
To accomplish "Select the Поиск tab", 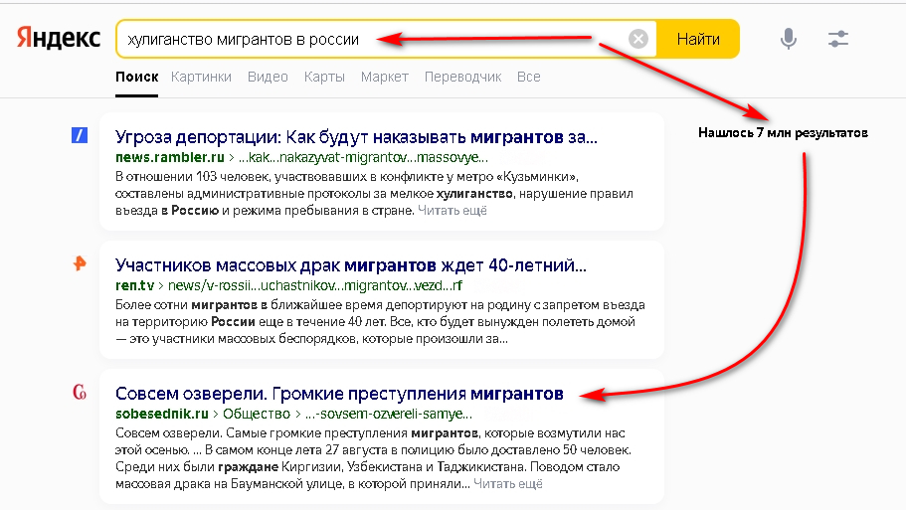I will [x=136, y=77].
